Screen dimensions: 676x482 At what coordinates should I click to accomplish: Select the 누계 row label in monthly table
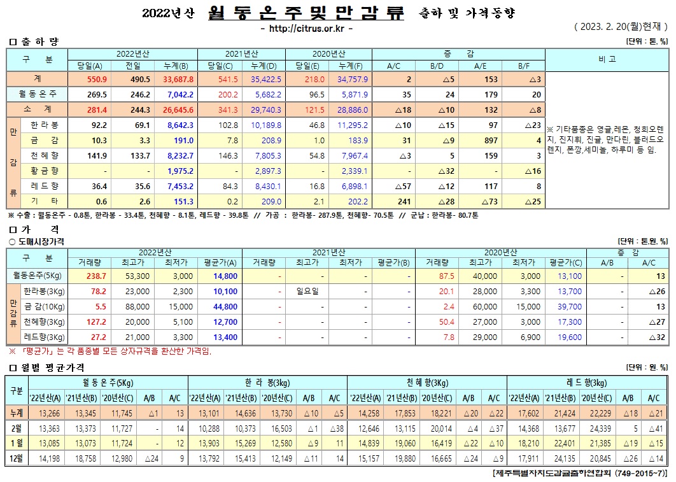(16, 413)
